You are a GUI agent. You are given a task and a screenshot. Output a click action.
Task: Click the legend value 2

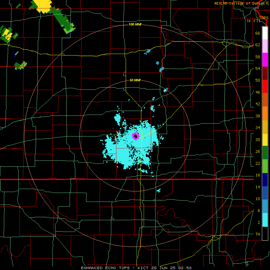click(x=259, y=223)
